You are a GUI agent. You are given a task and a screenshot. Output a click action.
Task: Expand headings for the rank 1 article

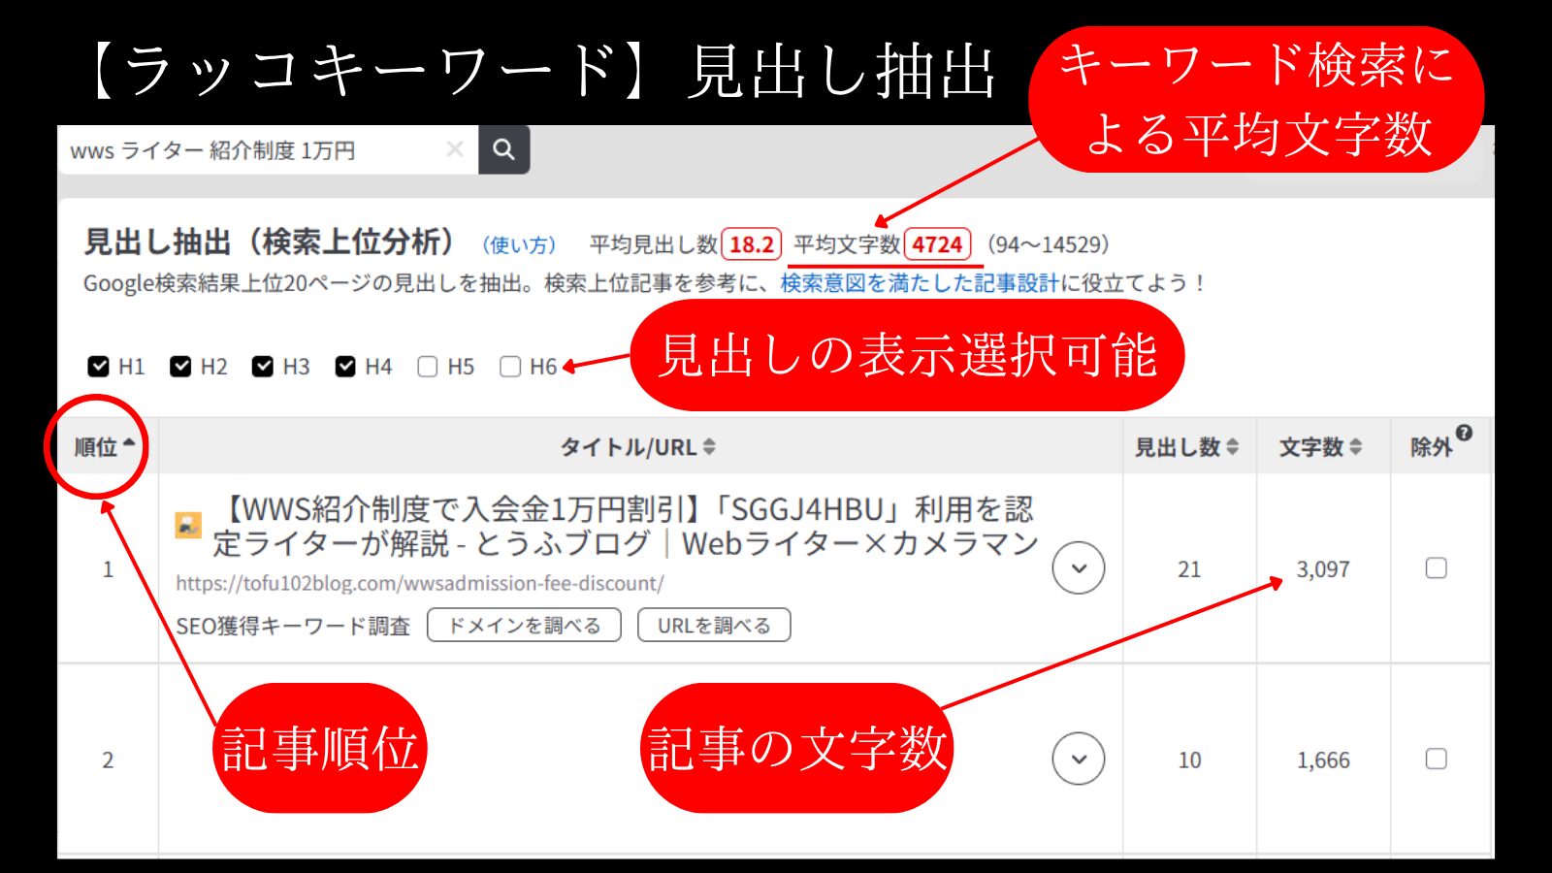pos(1078,568)
